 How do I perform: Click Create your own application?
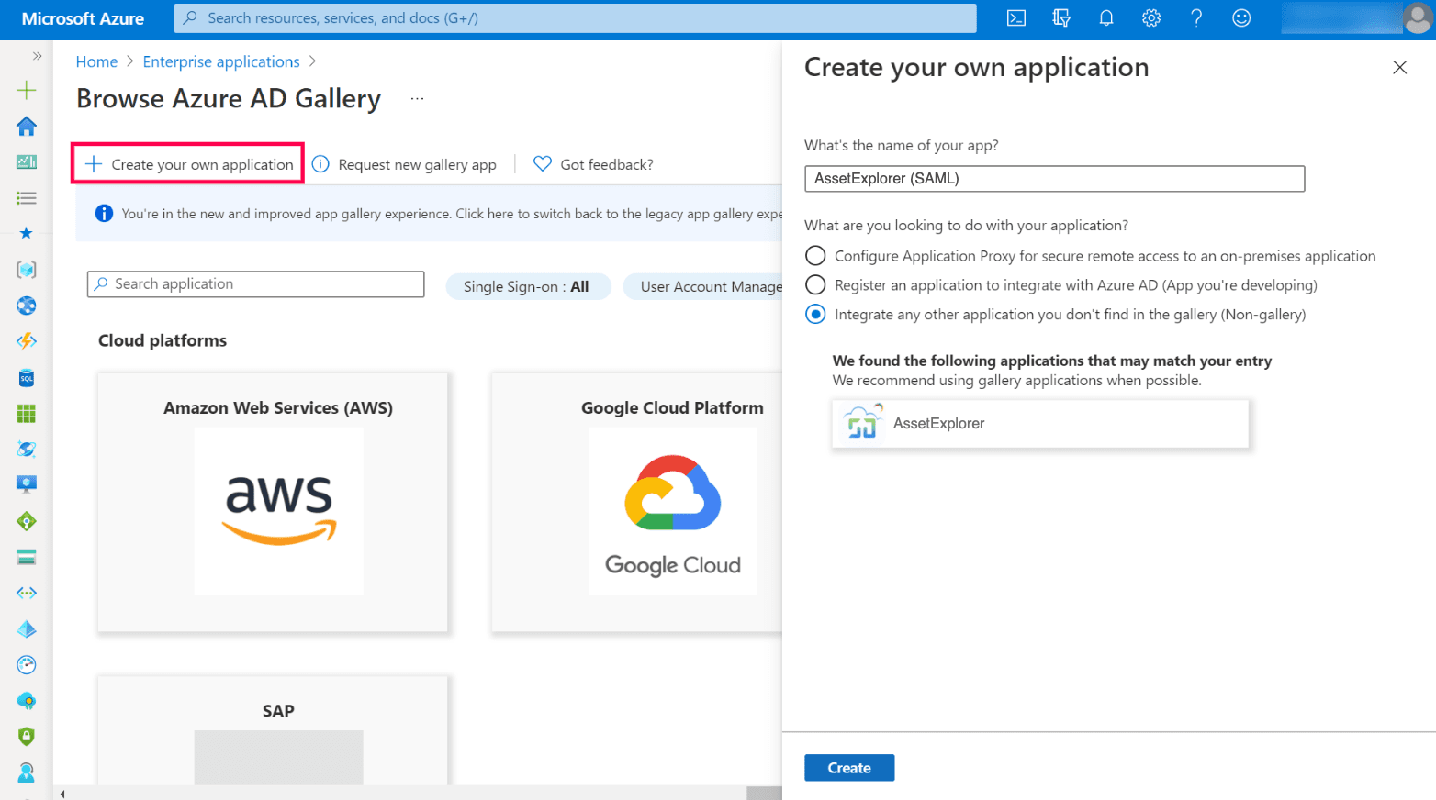[x=189, y=164]
